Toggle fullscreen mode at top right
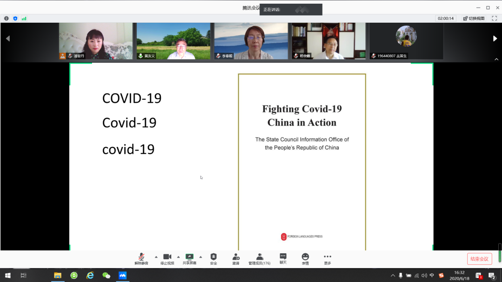The image size is (502, 282). [x=494, y=18]
